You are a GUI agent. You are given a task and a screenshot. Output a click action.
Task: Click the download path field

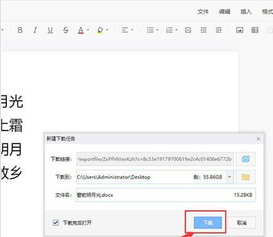[151, 177]
